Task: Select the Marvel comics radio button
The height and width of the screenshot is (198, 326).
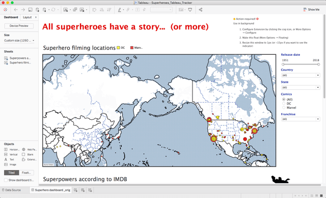Action: pyautogui.click(x=284, y=108)
